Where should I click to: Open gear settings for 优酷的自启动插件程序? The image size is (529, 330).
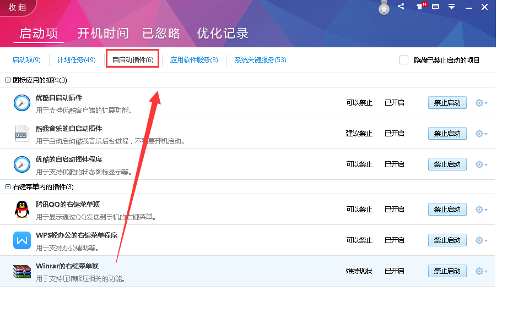(481, 164)
